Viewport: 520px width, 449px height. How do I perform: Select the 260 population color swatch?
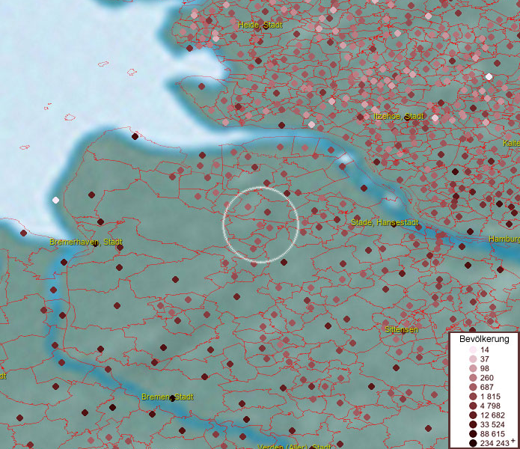pos(473,378)
